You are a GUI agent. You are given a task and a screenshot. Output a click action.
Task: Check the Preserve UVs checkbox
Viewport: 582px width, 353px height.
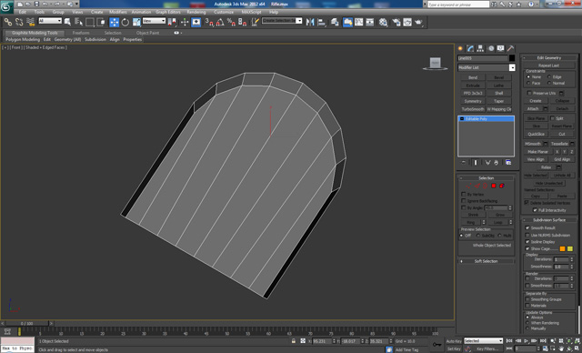529,93
